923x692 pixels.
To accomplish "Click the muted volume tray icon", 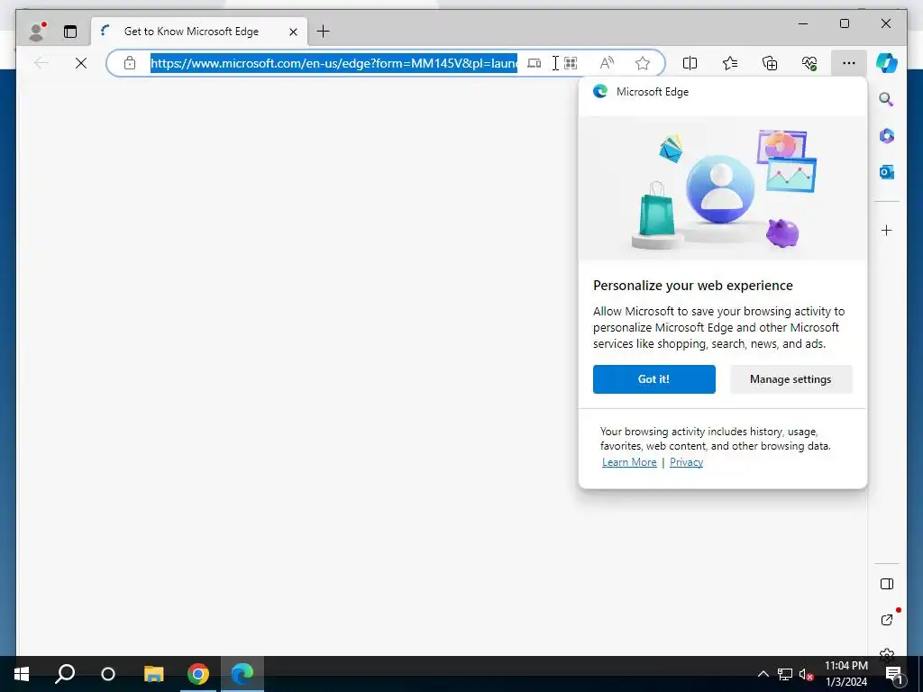I will [x=806, y=674].
